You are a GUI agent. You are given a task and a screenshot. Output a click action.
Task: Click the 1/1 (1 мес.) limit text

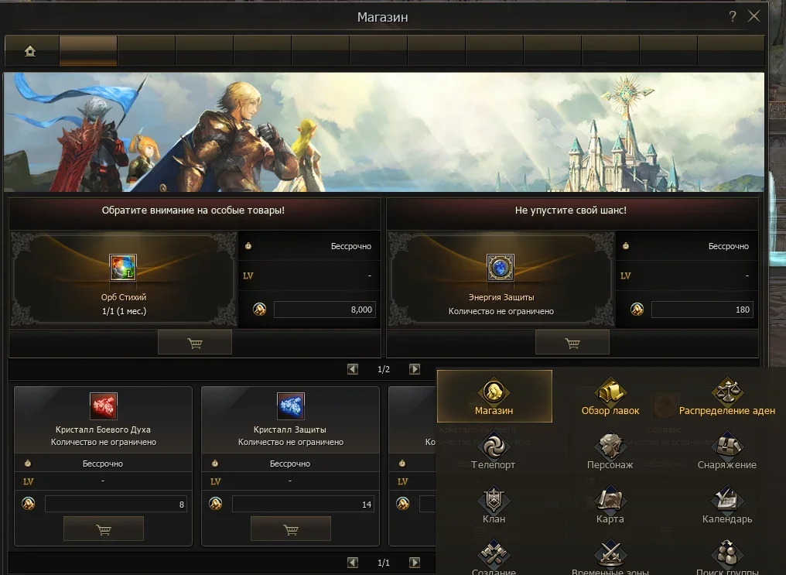coord(124,311)
